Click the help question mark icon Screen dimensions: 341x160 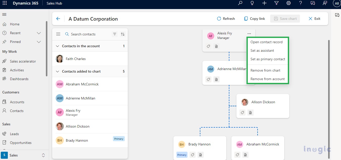pyautogui.click(x=301, y=3)
